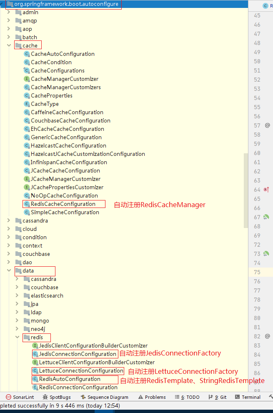Click the RedisAutoConfiguration class icon

[35, 379]
